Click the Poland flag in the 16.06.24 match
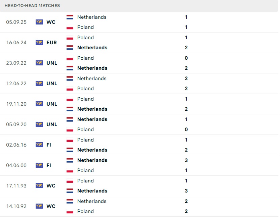280x217 pixels. (70, 38)
